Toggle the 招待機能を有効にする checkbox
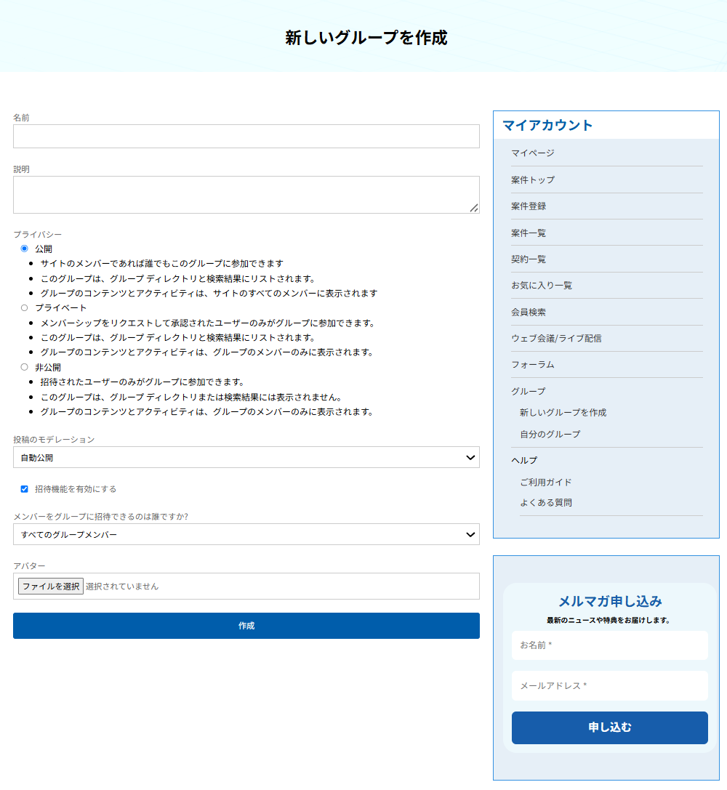 (x=24, y=488)
